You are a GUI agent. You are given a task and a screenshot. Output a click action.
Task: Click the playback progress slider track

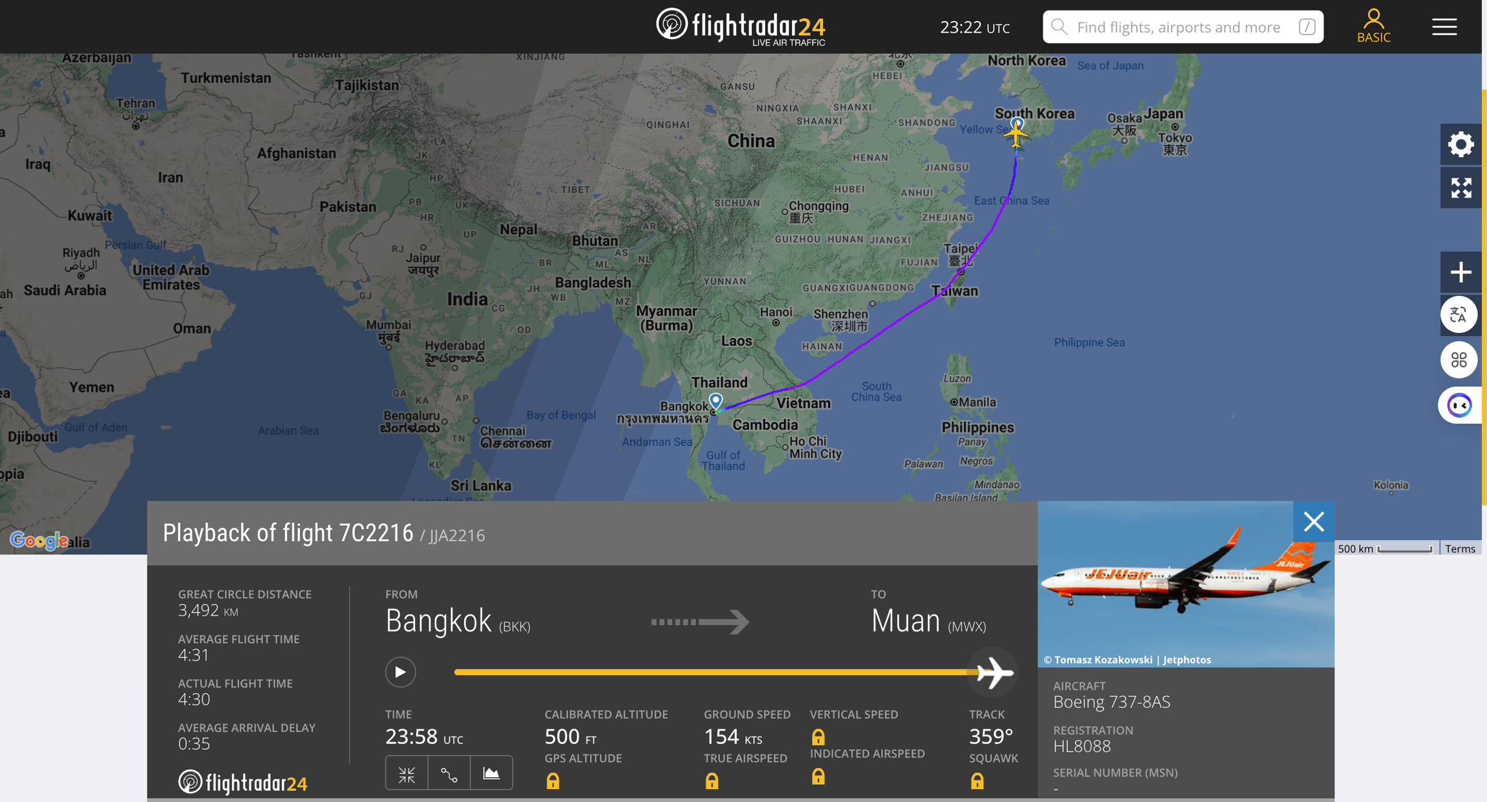[714, 672]
